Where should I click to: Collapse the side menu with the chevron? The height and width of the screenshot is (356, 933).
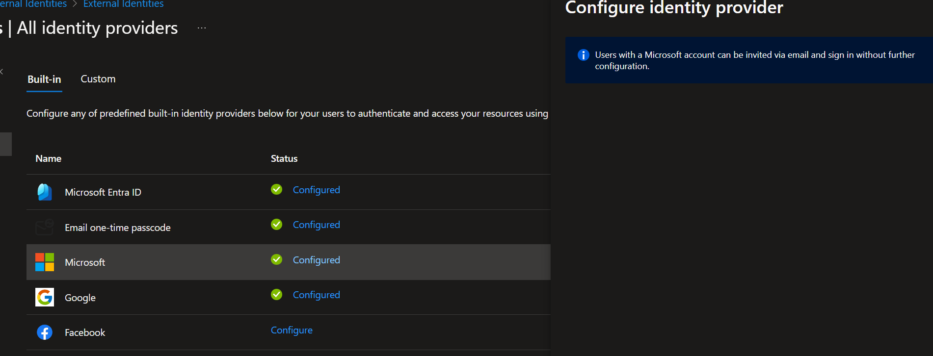[x=1, y=72]
